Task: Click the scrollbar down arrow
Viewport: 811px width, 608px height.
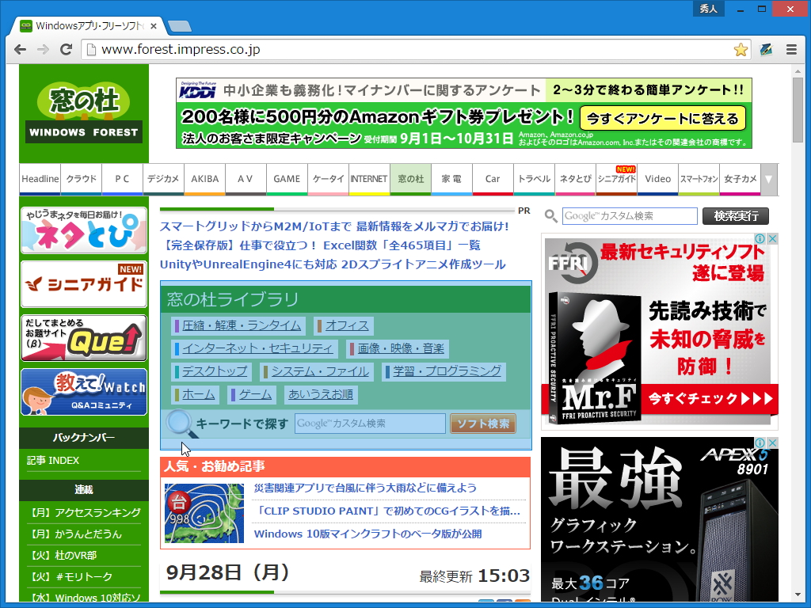Action: click(798, 595)
